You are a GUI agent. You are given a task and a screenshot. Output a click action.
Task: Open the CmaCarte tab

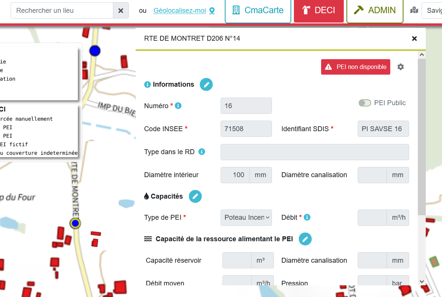pyautogui.click(x=258, y=11)
